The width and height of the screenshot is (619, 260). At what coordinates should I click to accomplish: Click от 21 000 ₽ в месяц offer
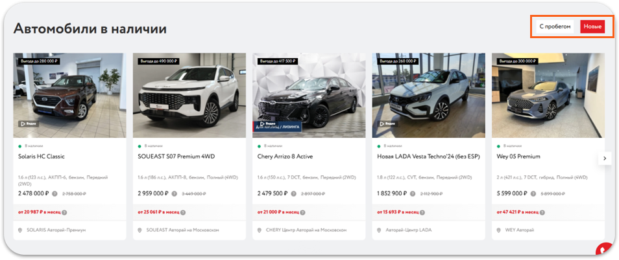pyautogui.click(x=278, y=212)
